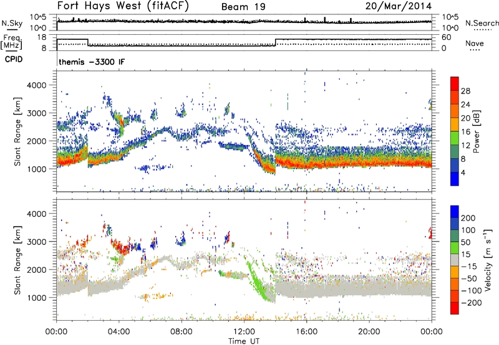Click the '1000' tick of the power panel

tap(36, 169)
